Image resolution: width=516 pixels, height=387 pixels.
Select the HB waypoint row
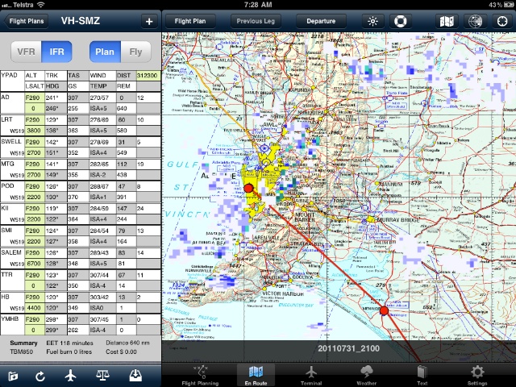click(81, 302)
